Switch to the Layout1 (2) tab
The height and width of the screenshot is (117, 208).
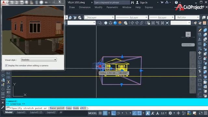coord(36,112)
